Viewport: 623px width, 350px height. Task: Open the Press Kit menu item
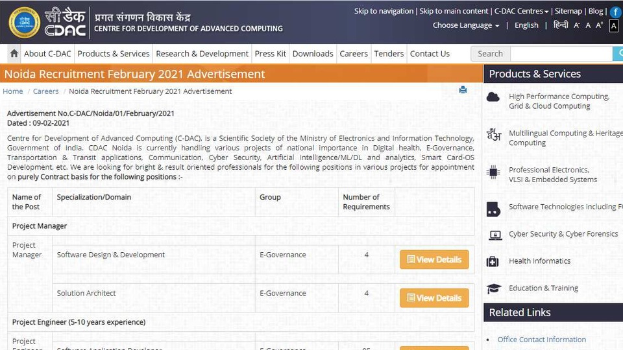(x=270, y=54)
